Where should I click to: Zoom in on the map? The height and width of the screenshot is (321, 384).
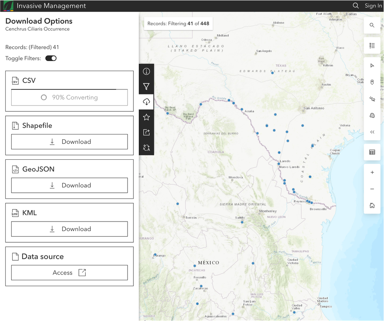pyautogui.click(x=372, y=172)
